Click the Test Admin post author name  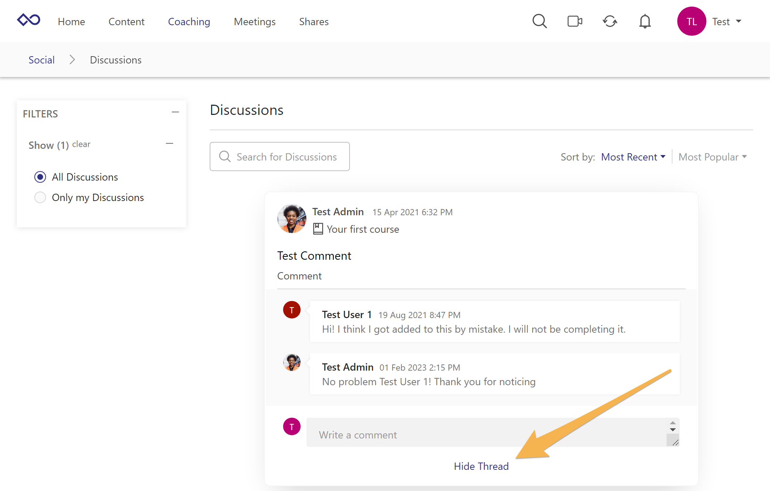338,212
